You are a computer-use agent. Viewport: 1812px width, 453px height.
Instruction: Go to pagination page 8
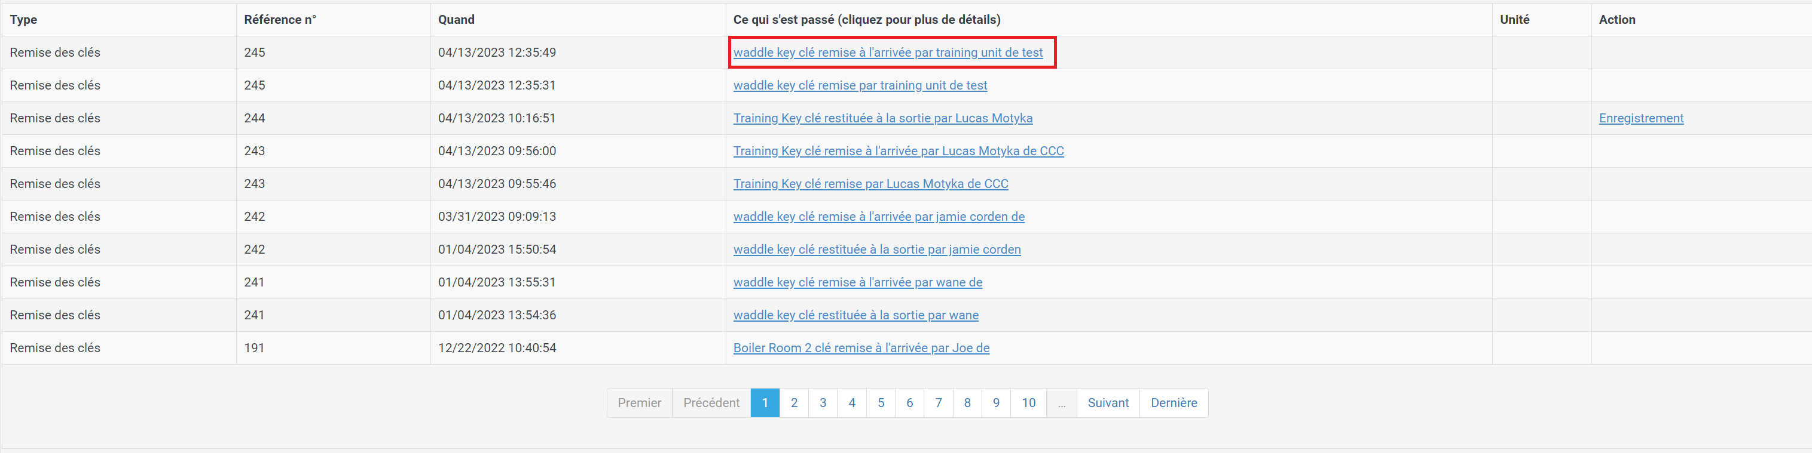click(967, 403)
